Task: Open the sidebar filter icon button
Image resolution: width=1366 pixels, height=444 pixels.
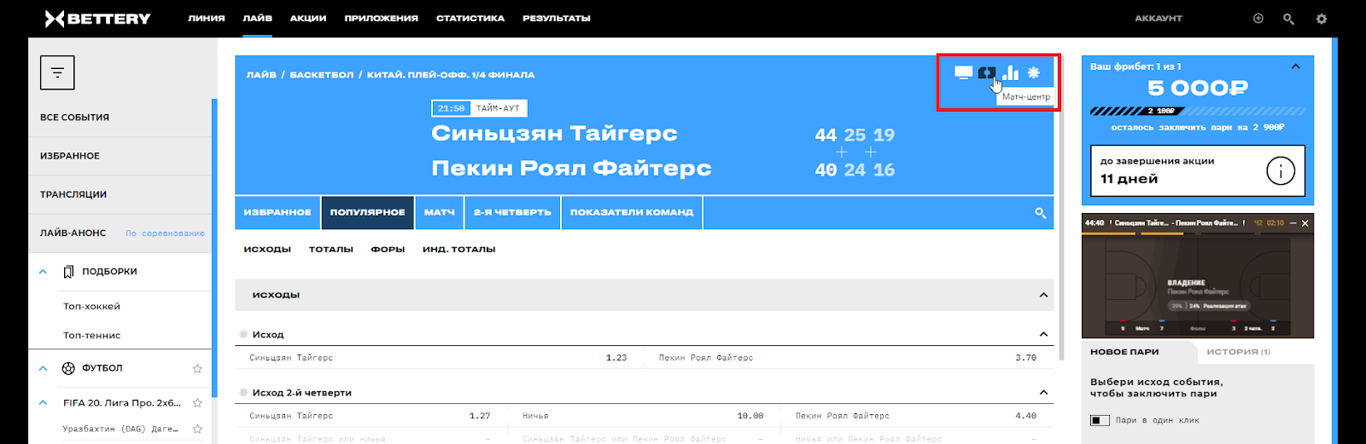Action: coord(57,72)
